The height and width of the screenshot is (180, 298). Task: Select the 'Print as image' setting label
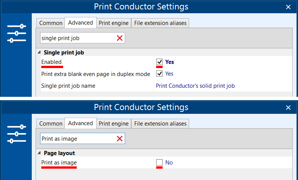click(59, 163)
